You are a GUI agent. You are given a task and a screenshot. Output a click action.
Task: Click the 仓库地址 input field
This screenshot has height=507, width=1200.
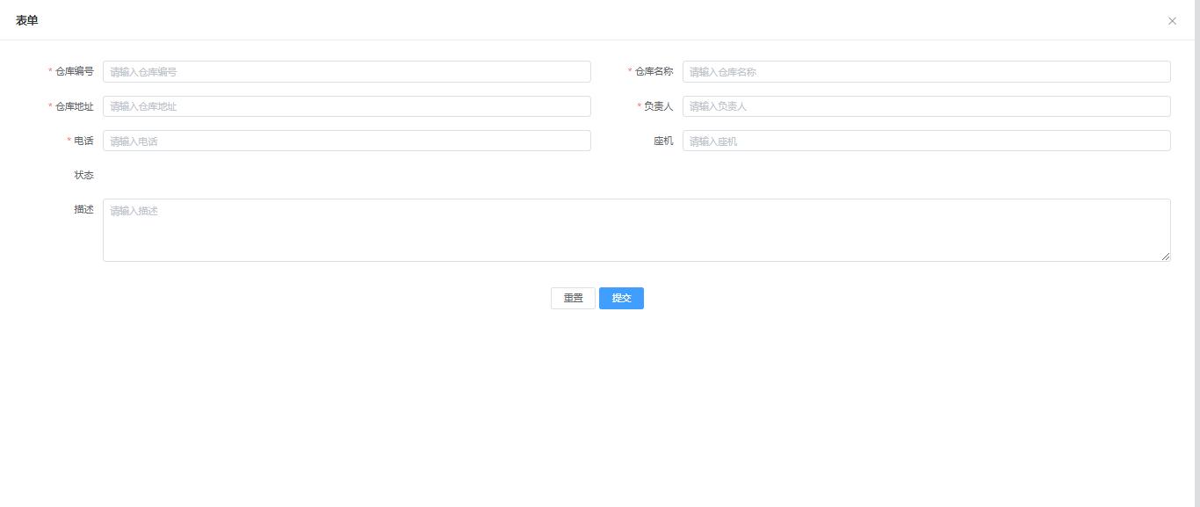click(x=347, y=105)
